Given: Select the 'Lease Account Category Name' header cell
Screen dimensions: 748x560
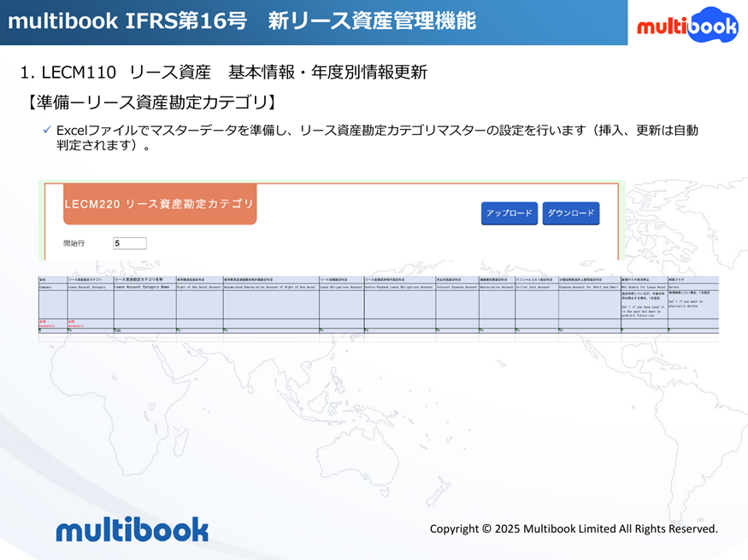Looking at the screenshot, I should pos(145,287).
